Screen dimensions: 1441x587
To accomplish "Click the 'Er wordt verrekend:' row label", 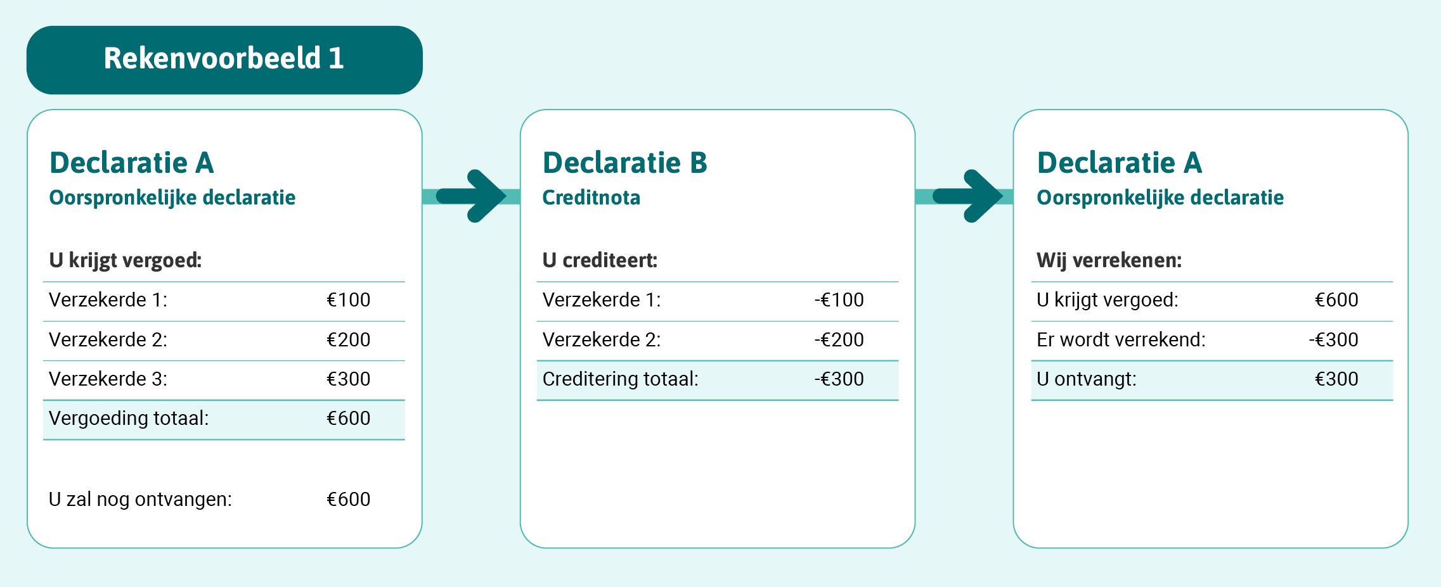I will pyautogui.click(x=1121, y=340).
